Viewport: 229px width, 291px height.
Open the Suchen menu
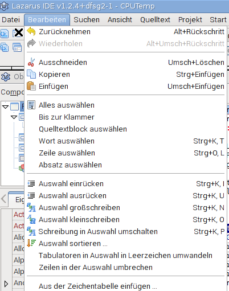[87, 20]
